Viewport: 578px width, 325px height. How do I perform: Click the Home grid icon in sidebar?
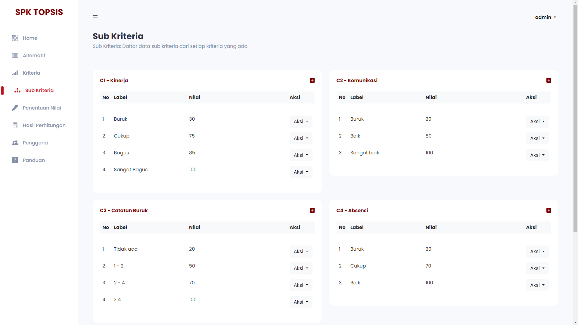[x=15, y=38]
